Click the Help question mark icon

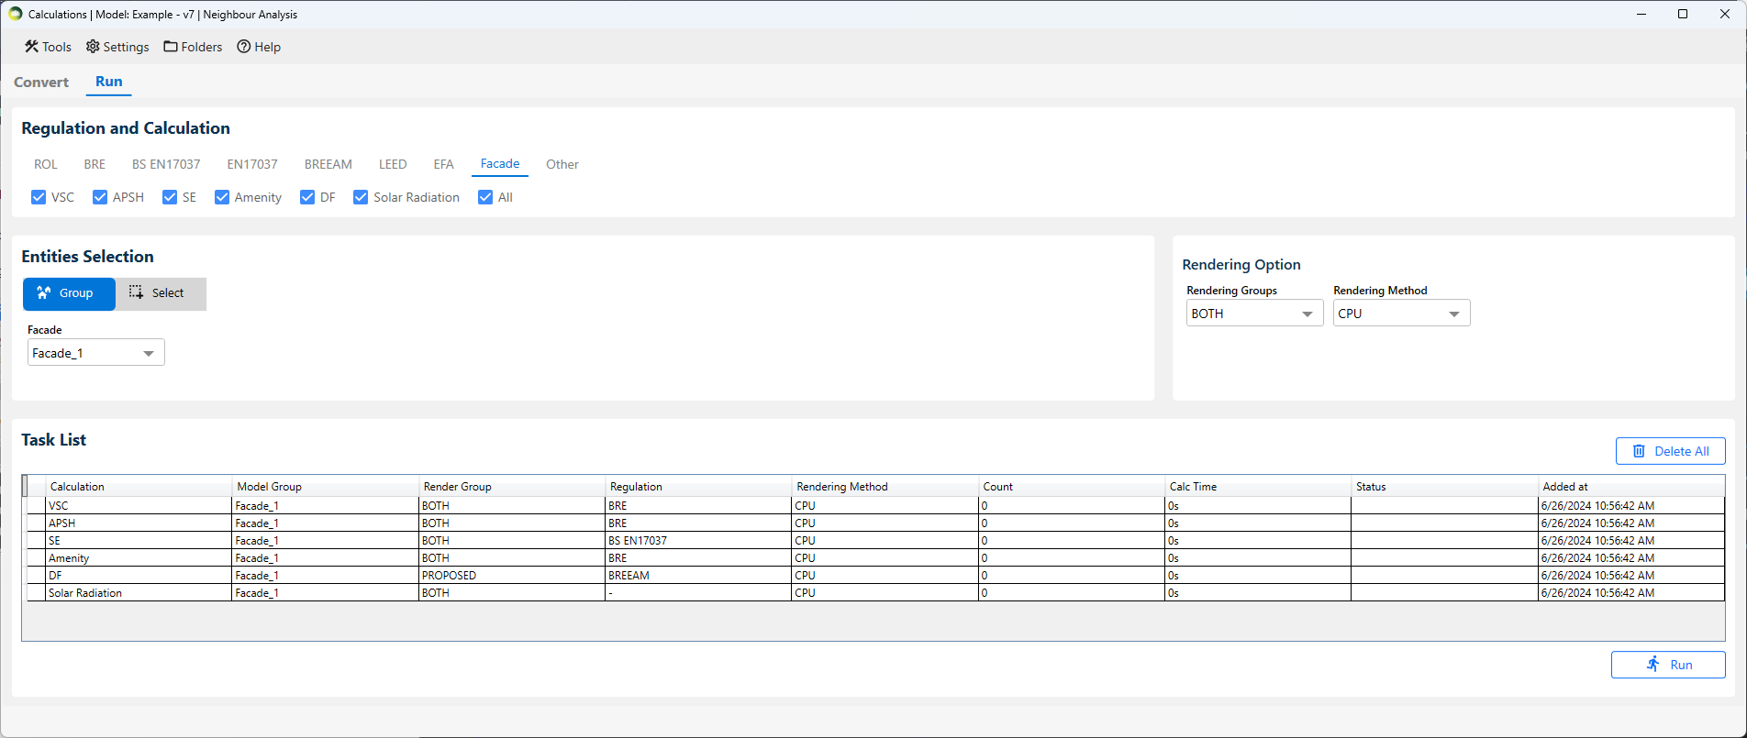coord(244,47)
